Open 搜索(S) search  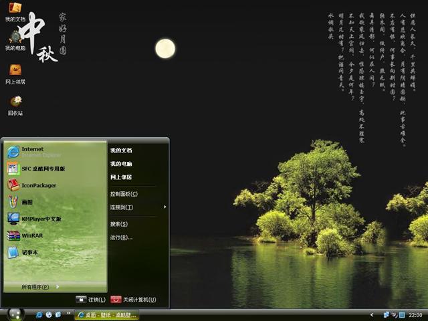[x=119, y=224]
